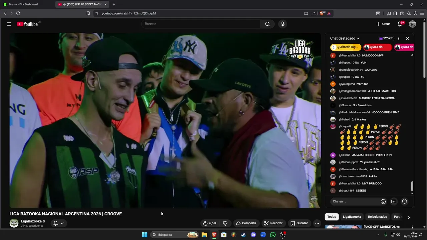Screen dimensions: 427x240
Task: Expand Chat destacado dropdown
Action: pos(345,38)
